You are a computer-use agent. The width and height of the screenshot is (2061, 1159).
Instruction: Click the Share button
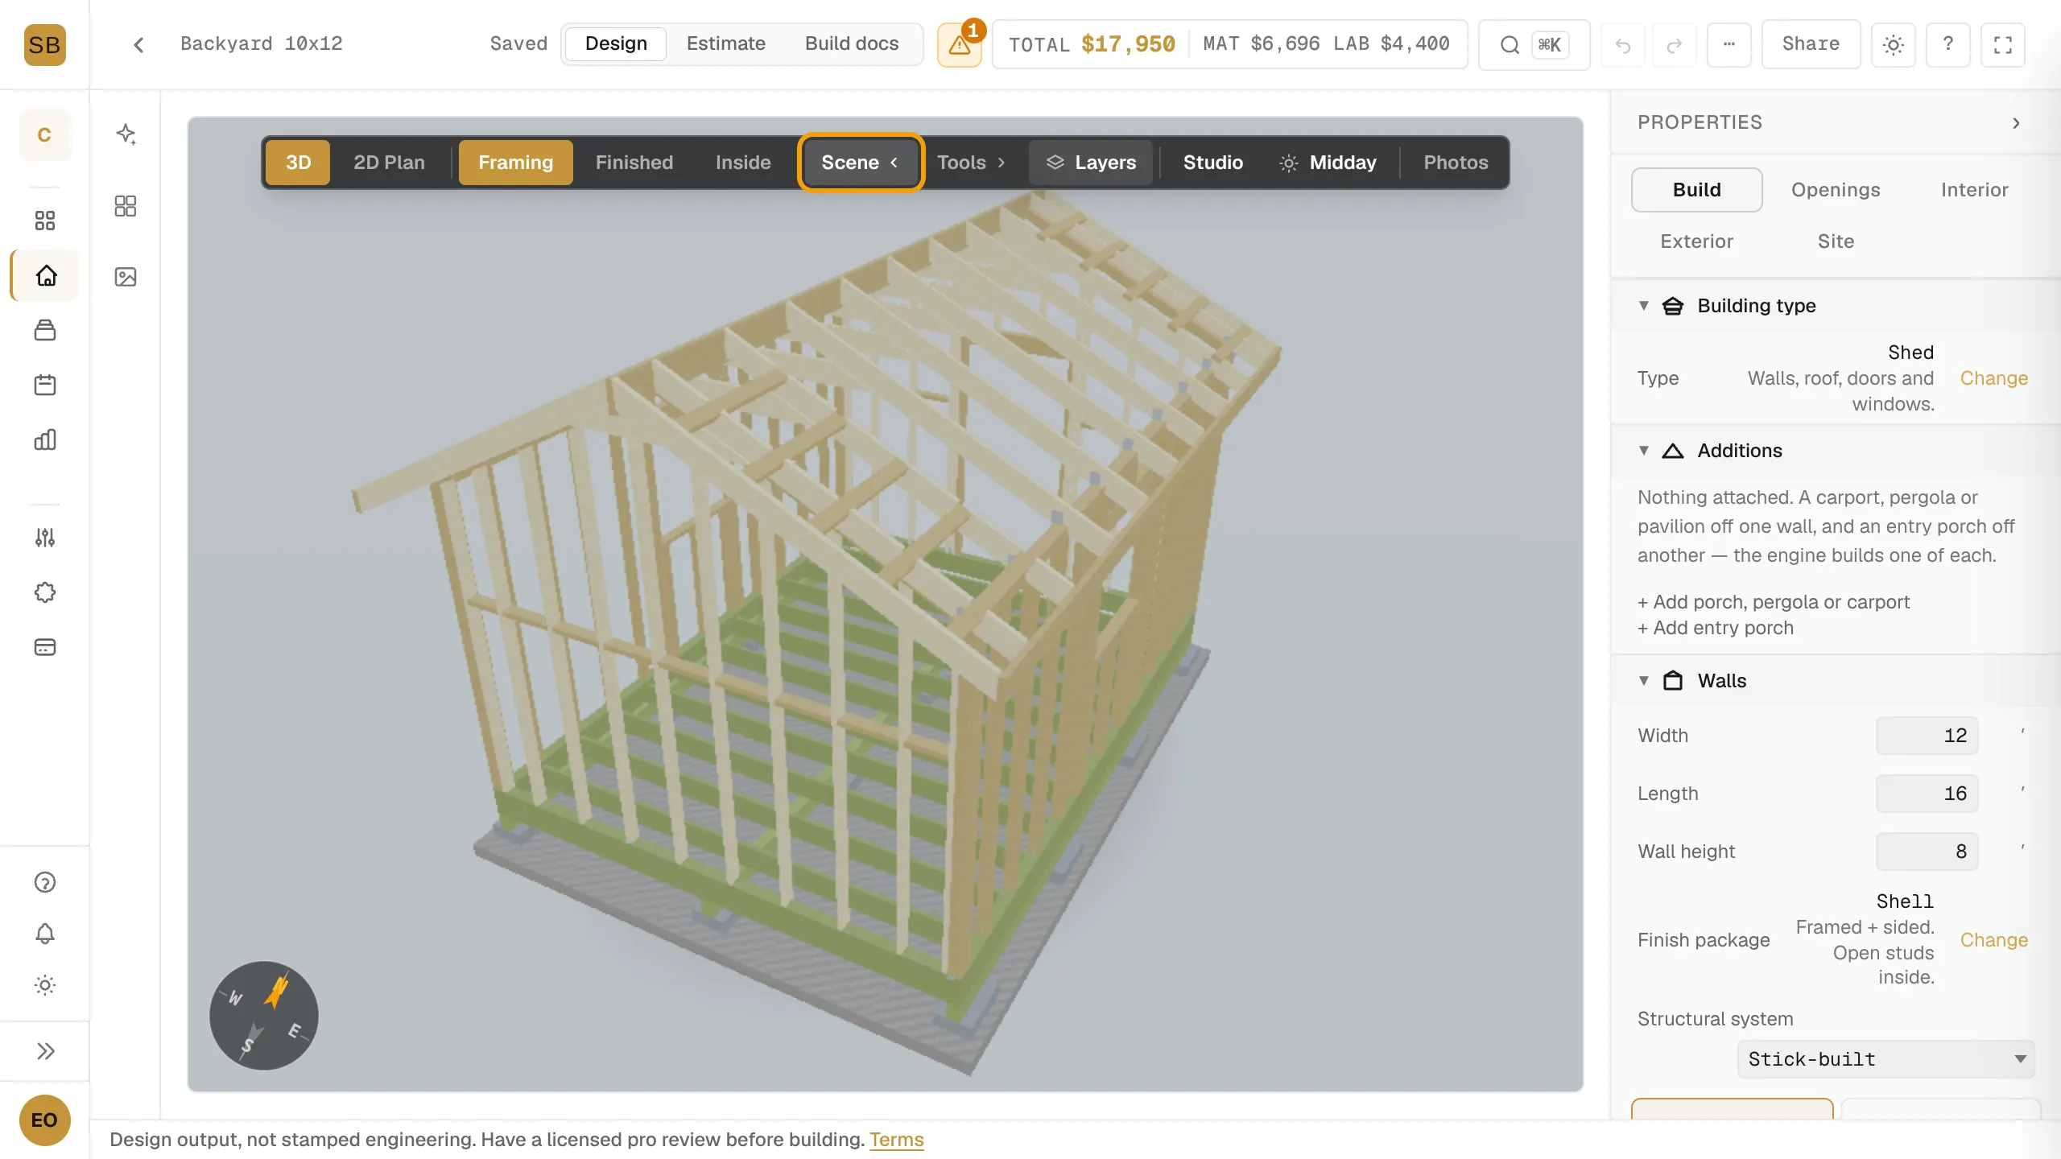point(1811,44)
